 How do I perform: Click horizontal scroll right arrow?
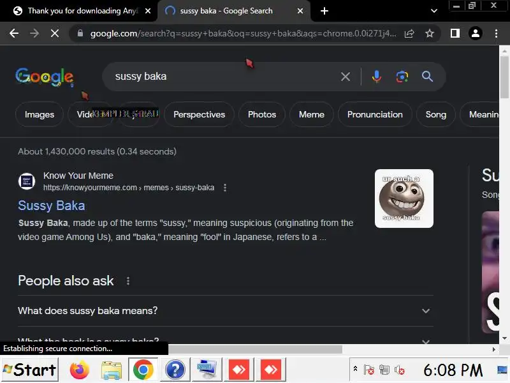point(493,349)
